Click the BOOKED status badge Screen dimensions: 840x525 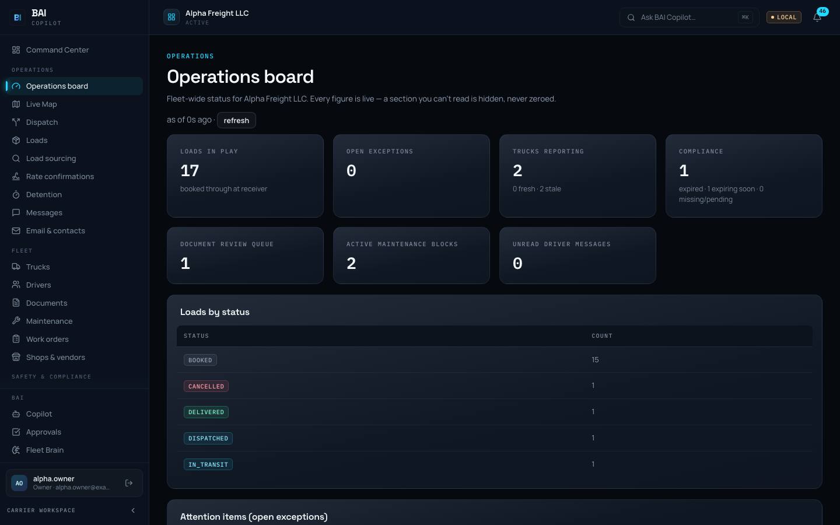click(x=200, y=360)
